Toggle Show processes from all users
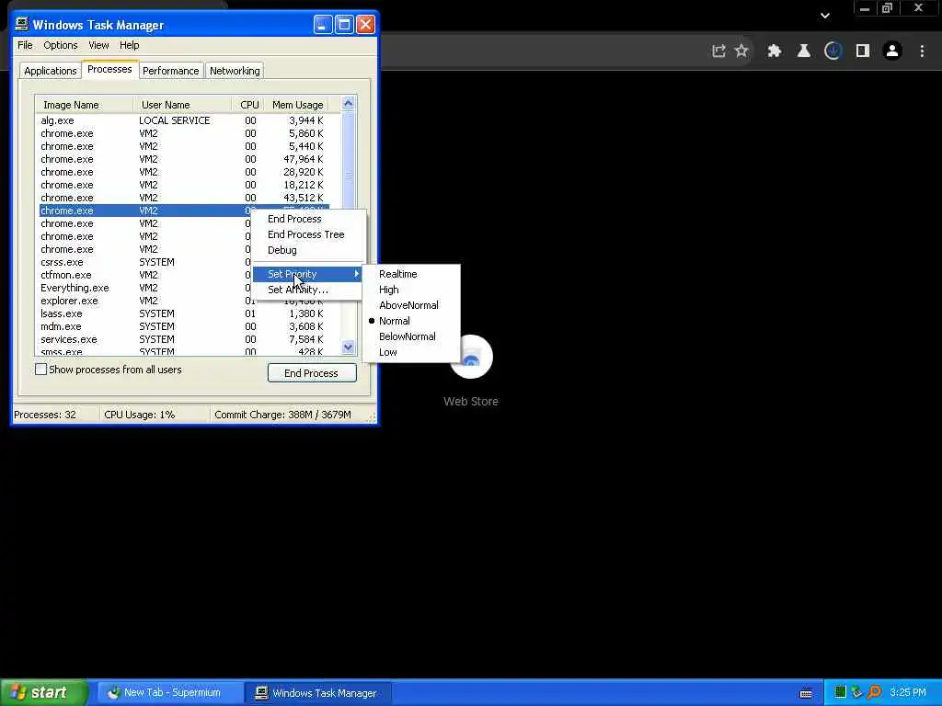This screenshot has height=706, width=942. point(40,370)
